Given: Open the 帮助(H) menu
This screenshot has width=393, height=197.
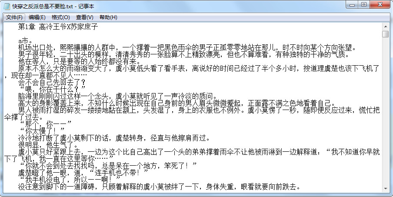Looking at the screenshot, I should pos(108,17).
